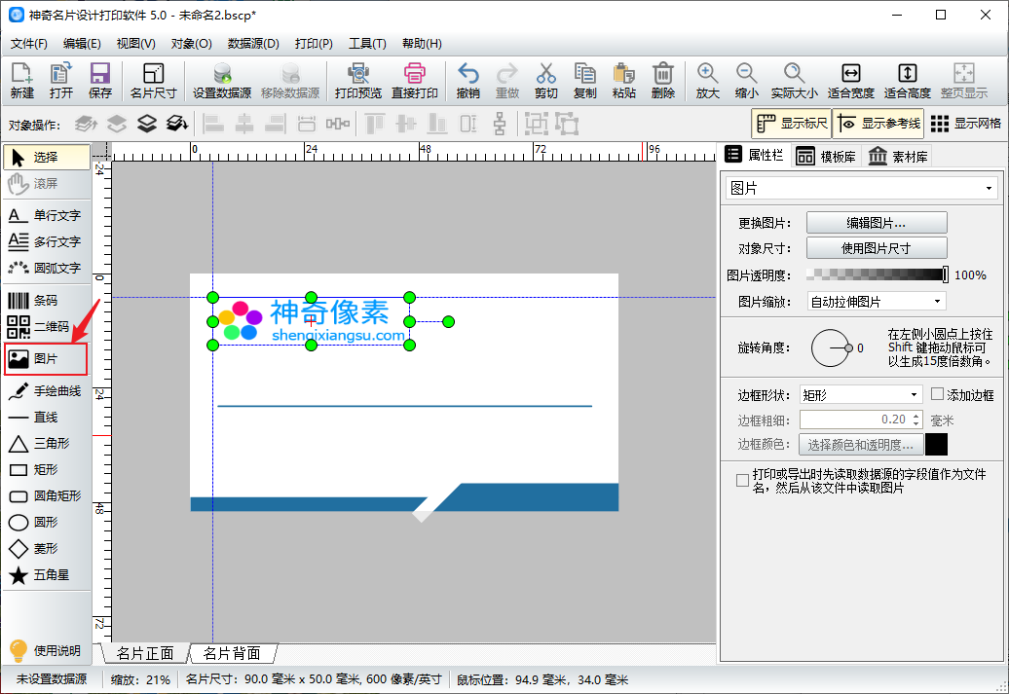The width and height of the screenshot is (1009, 694).
Task: Toggle 显示参考线 guide lines
Action: point(878,124)
